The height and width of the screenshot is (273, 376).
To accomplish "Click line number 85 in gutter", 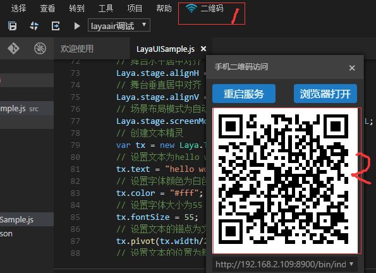I will tap(75, 217).
